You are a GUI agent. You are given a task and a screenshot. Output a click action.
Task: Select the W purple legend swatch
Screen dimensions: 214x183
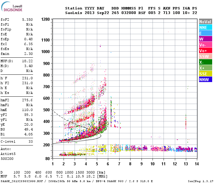click(205, 39)
